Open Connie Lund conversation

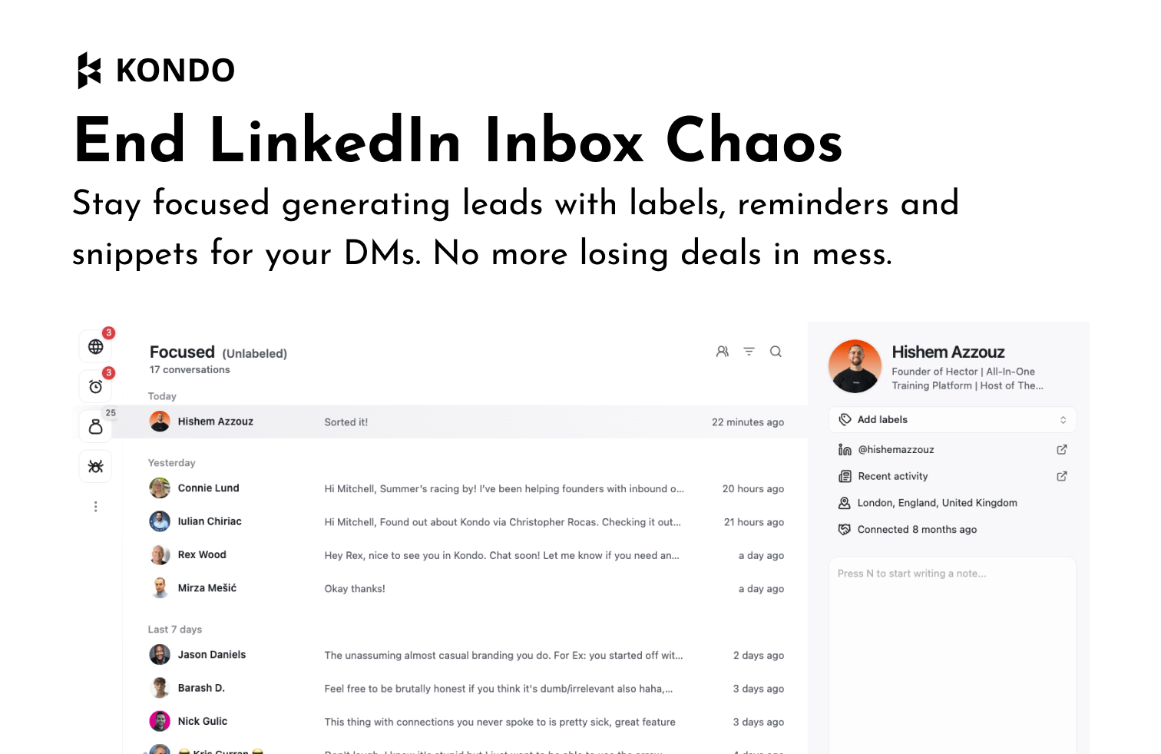[x=465, y=488]
